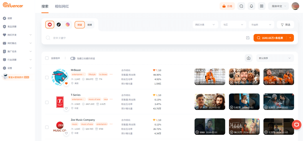Viewport: 303px width, 141px height.
Task: Tick the MrBeast row checkbox
Action: pos(47,78)
